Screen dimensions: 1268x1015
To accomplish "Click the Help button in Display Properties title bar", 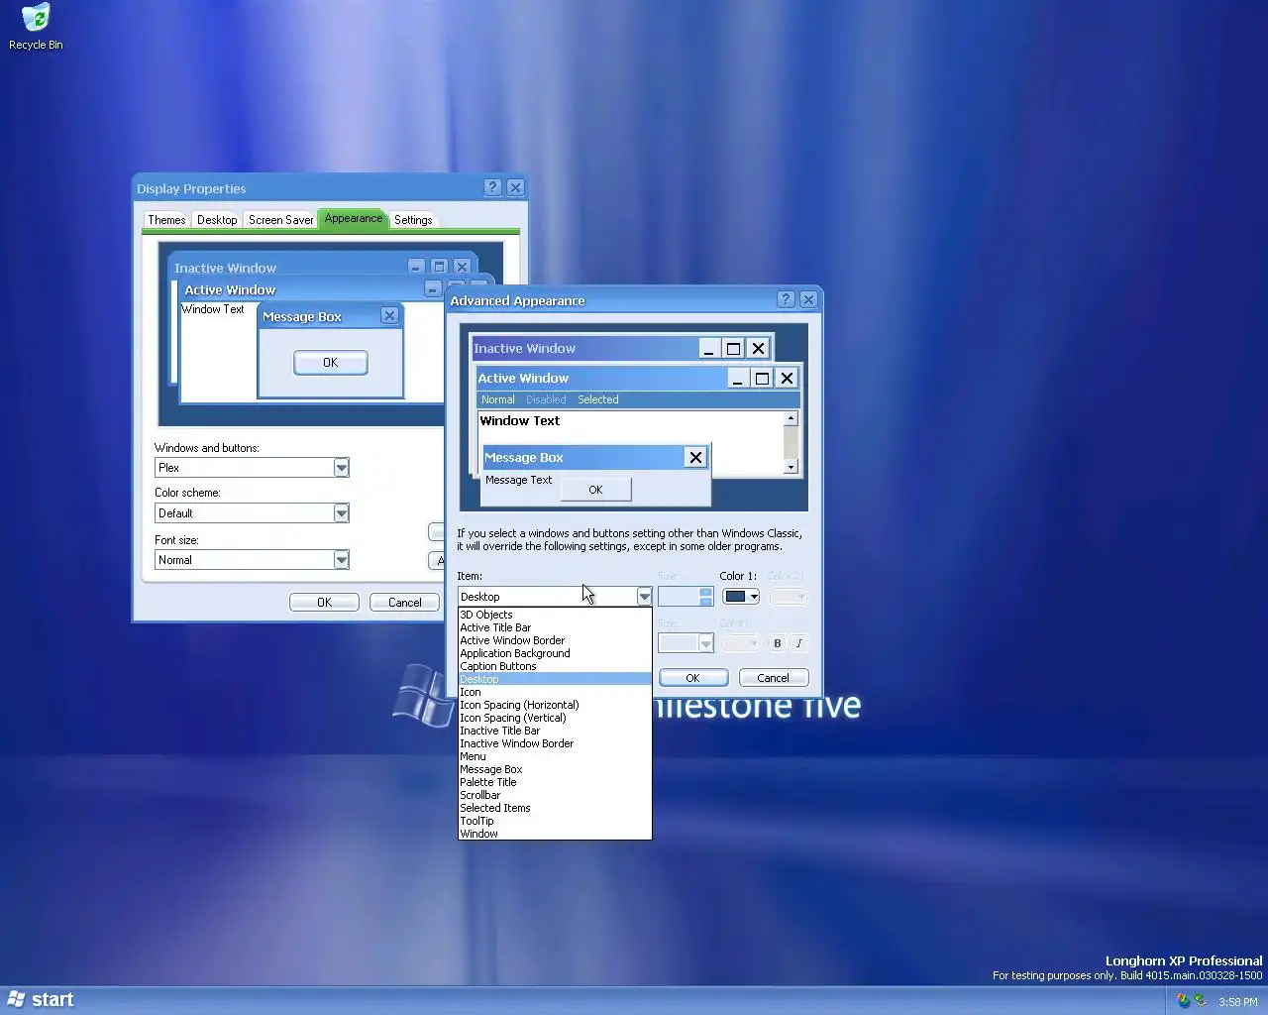I will click(492, 187).
